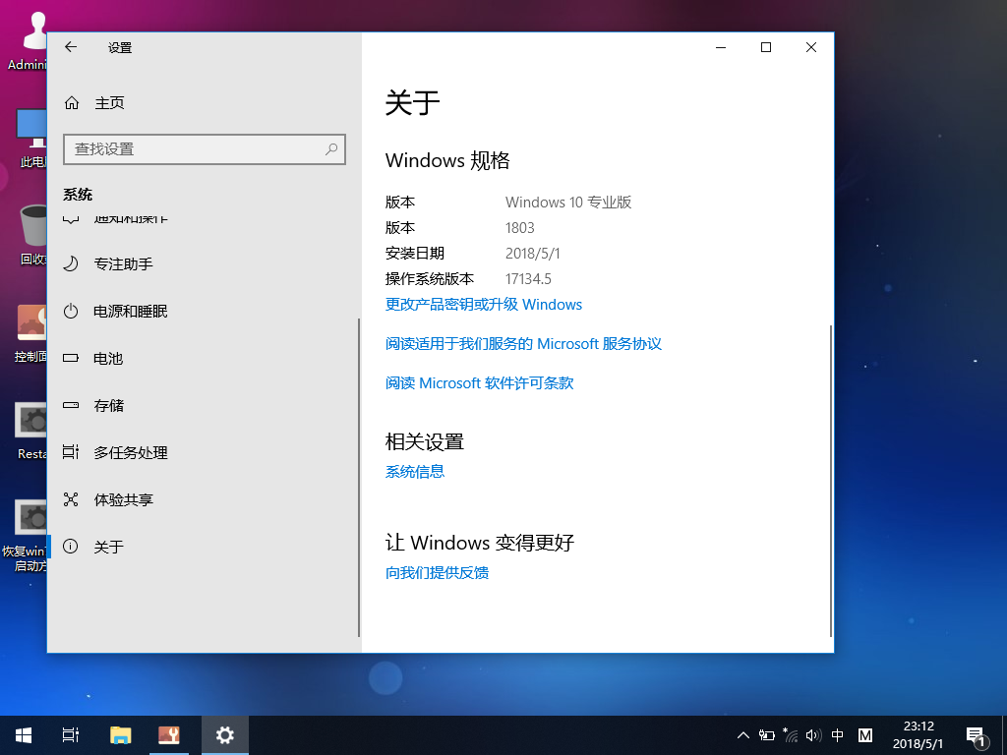
Task: Select 关于 in the sidebar
Action: (x=108, y=548)
